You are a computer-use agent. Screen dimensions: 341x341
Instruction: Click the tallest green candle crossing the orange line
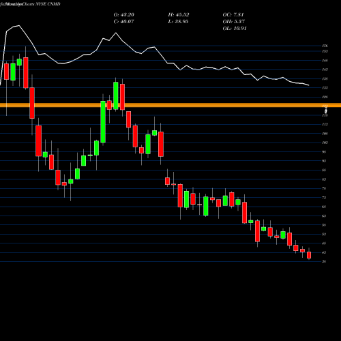pos(103,122)
